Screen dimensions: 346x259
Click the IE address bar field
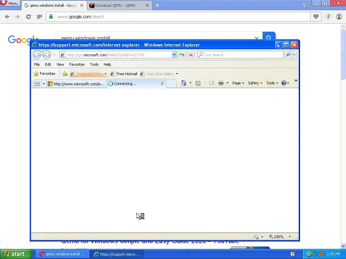[118, 55]
